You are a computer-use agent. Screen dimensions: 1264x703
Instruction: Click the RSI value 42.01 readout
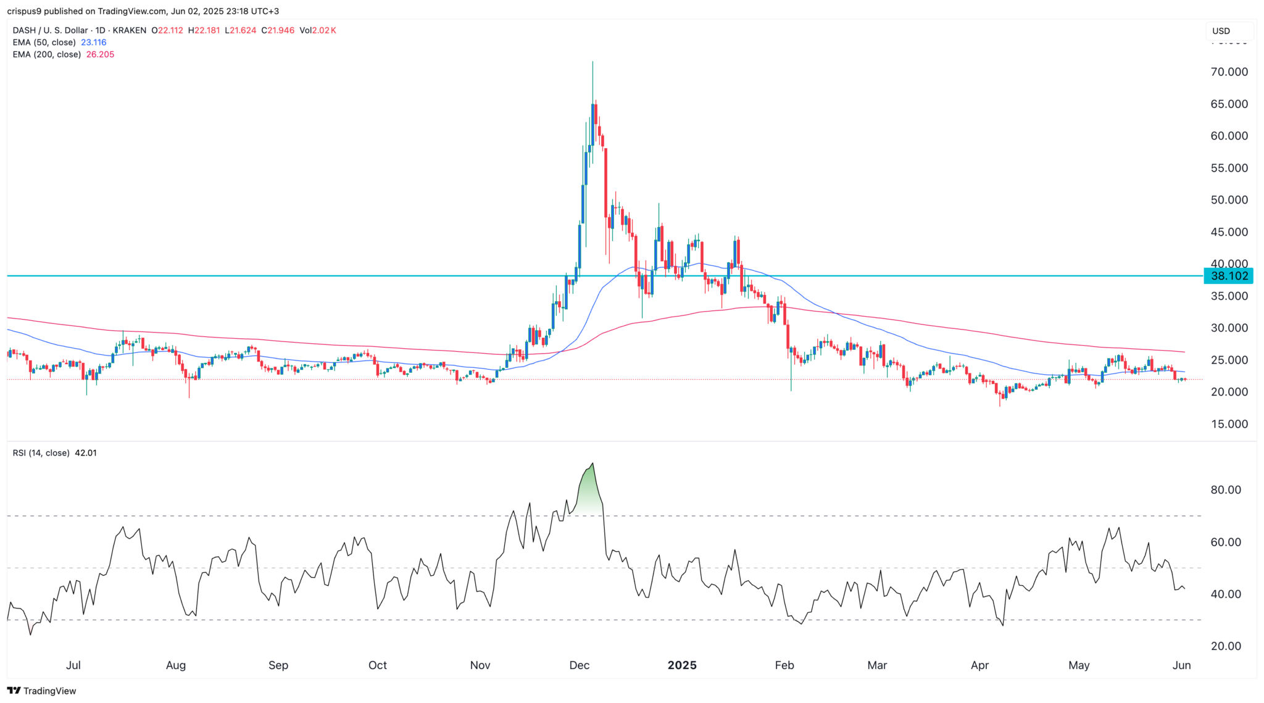point(86,453)
